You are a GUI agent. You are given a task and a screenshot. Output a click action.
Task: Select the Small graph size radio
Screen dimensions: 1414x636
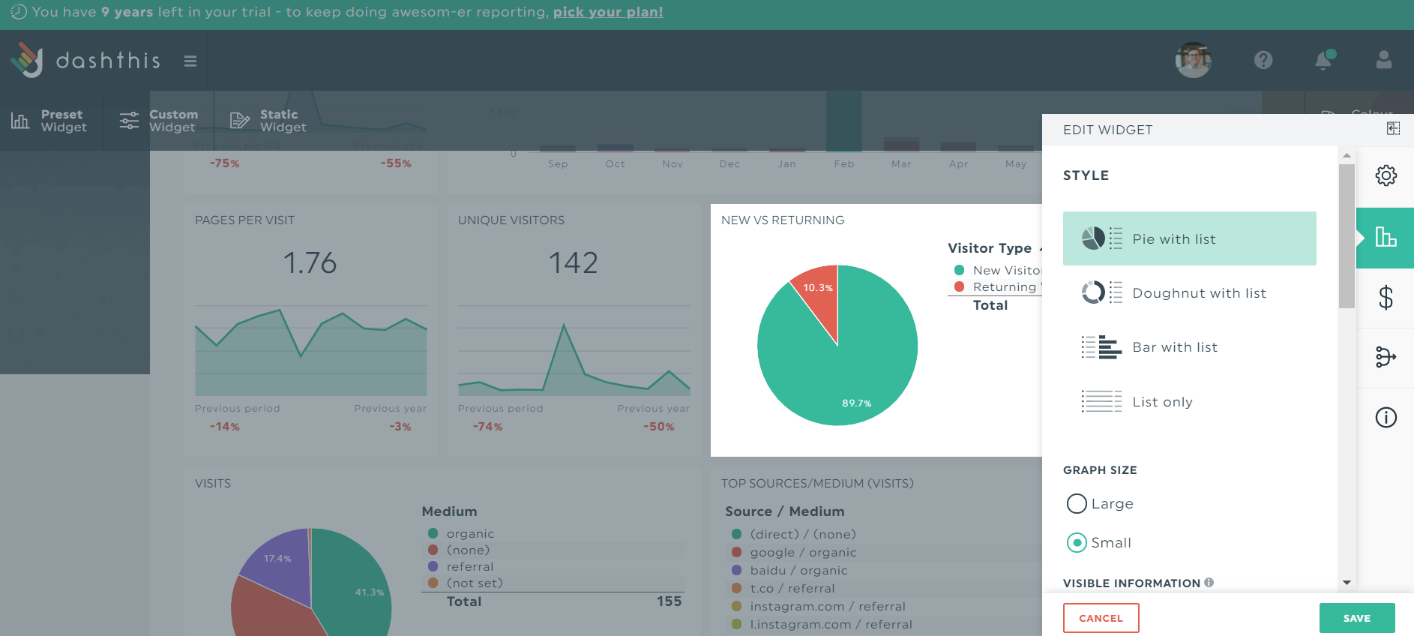(1077, 542)
